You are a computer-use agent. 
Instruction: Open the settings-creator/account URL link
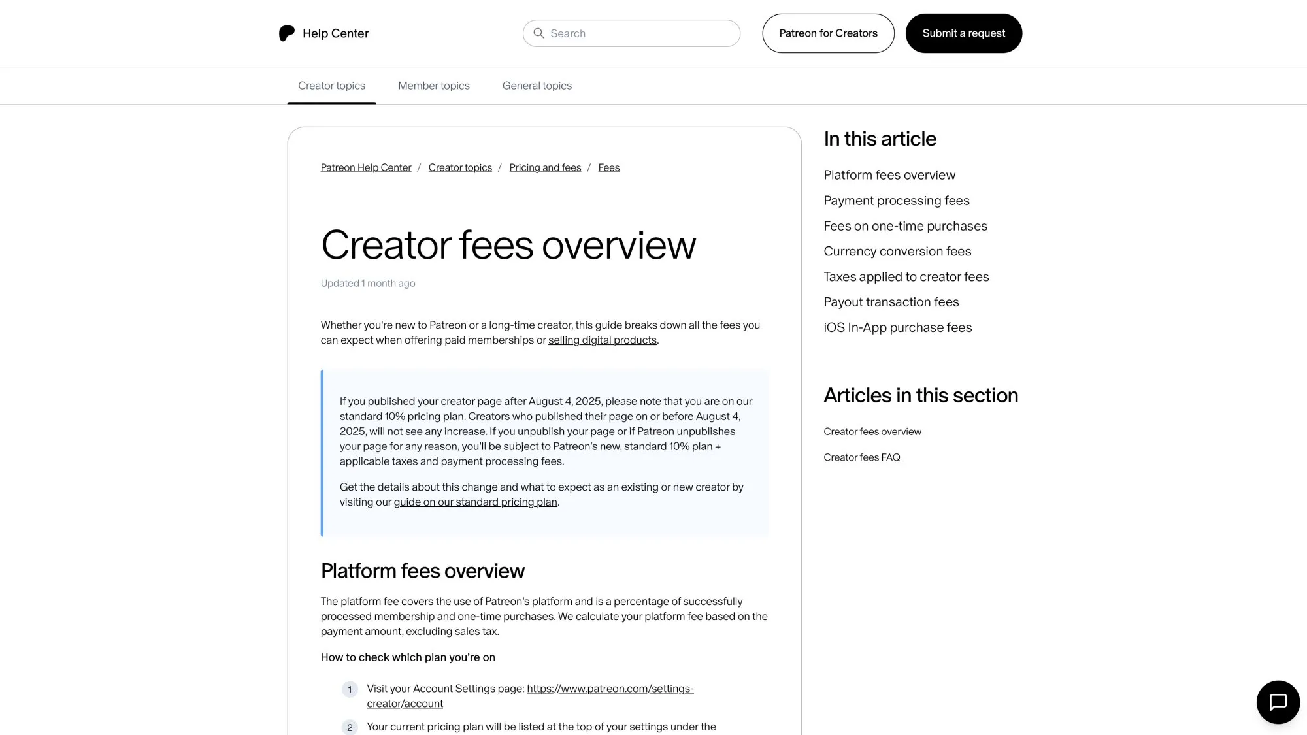pyautogui.click(x=610, y=689)
